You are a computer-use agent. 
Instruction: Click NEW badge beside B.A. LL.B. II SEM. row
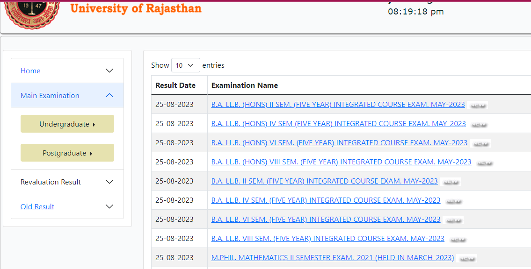(451, 182)
